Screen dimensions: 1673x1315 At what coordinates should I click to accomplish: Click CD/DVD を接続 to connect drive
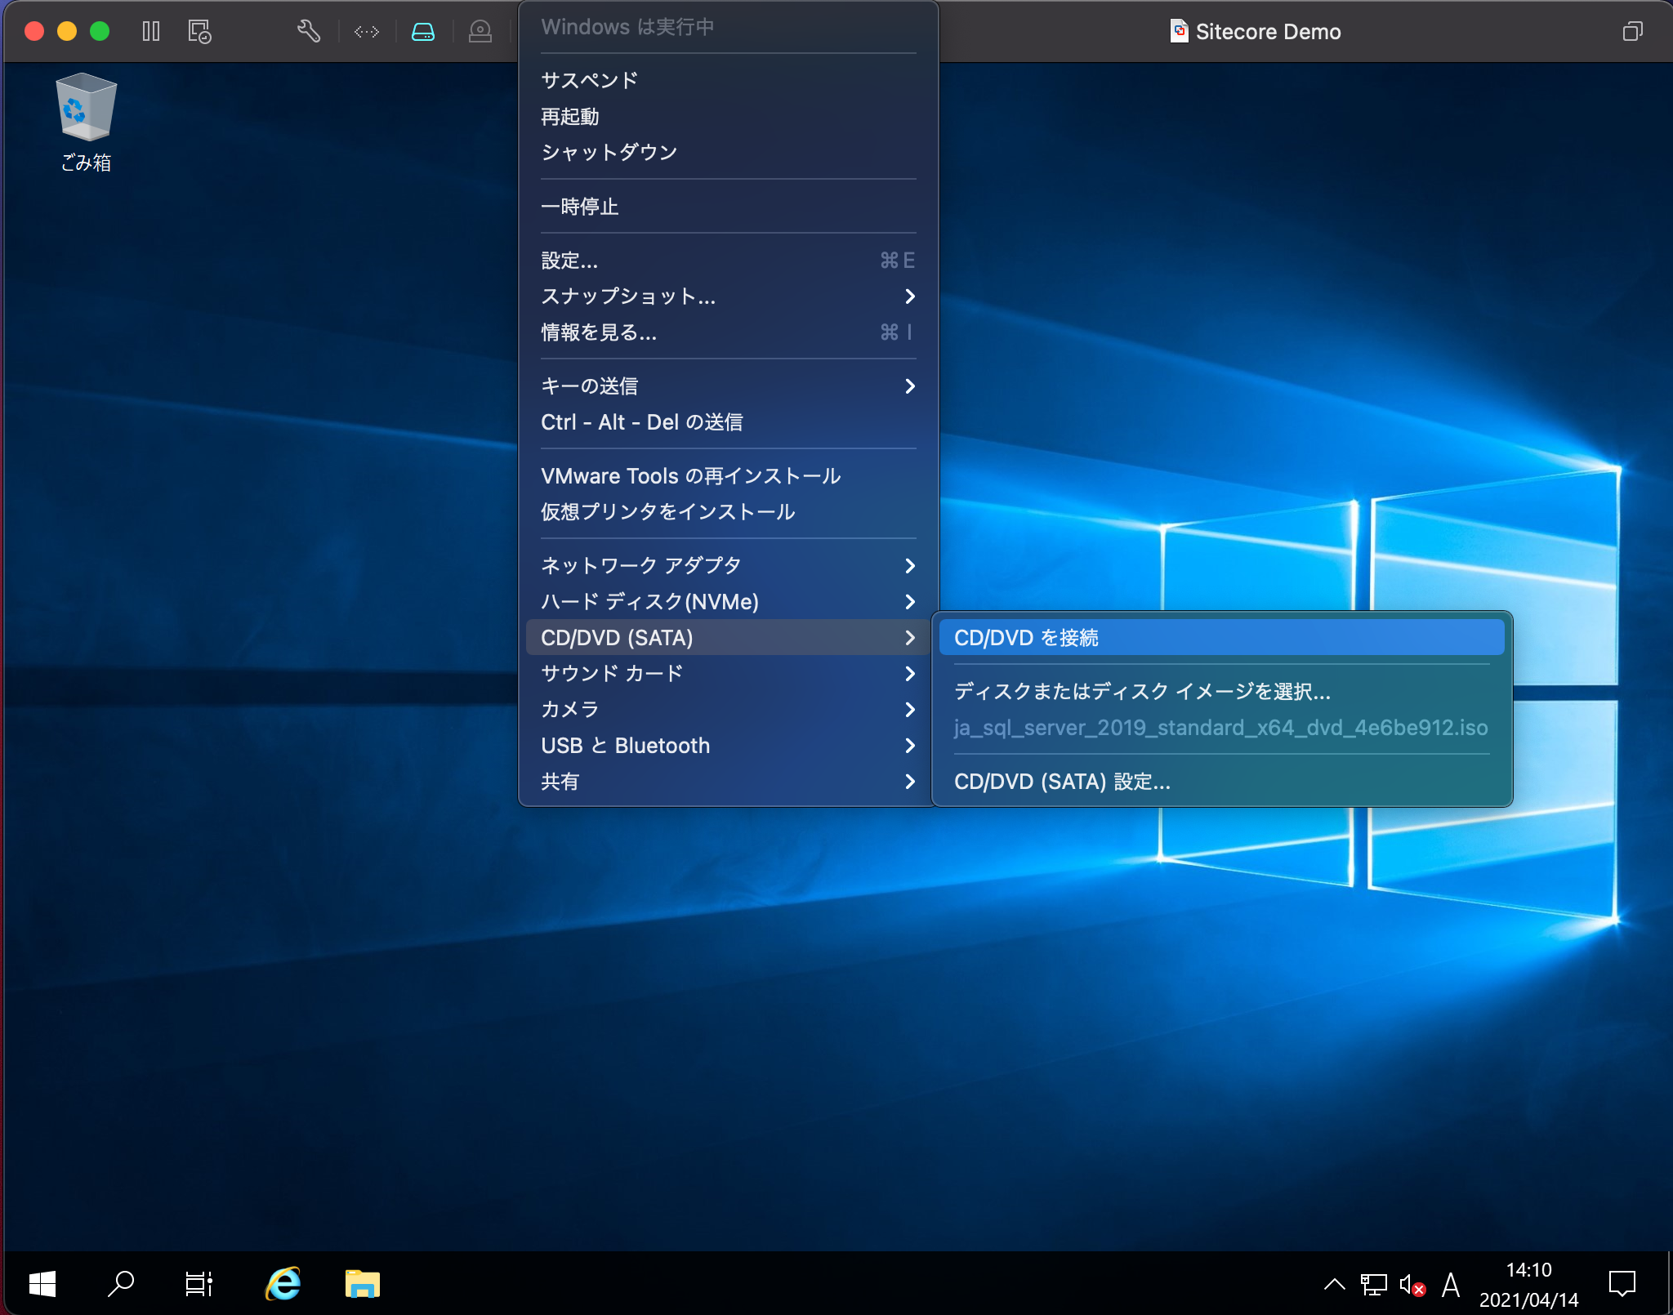pyautogui.click(x=1221, y=637)
